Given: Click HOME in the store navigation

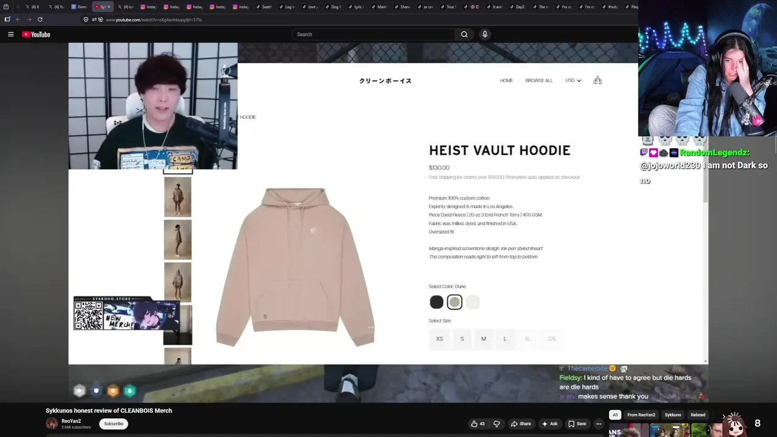Looking at the screenshot, I should (506, 81).
